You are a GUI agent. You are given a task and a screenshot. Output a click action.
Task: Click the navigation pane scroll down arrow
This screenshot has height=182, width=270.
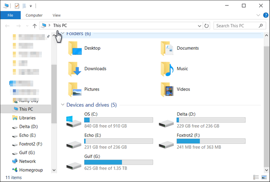[x=54, y=170]
